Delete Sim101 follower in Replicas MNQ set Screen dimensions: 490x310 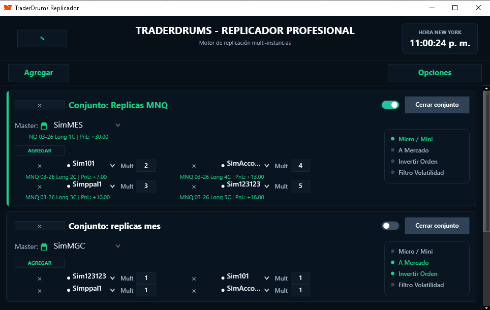point(40,166)
